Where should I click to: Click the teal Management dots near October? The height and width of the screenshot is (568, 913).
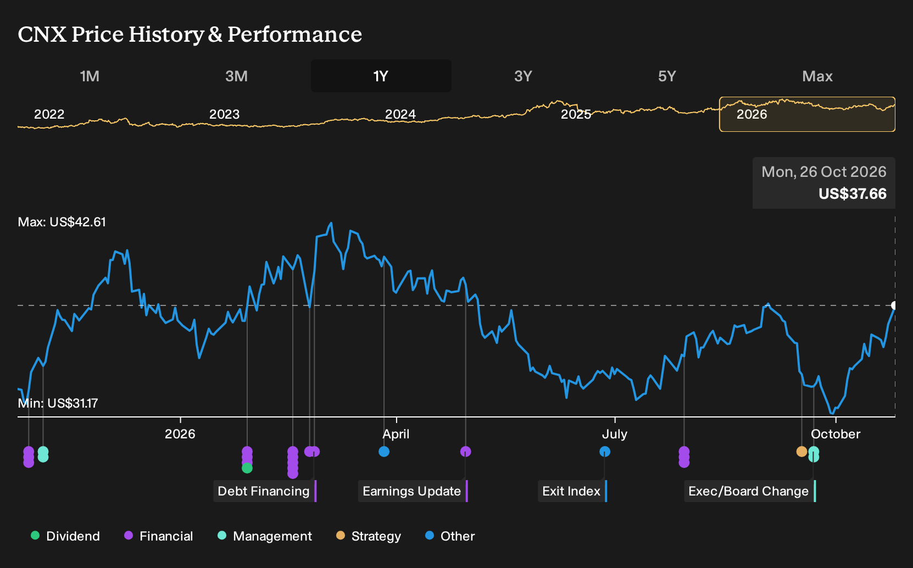pyautogui.click(x=814, y=454)
